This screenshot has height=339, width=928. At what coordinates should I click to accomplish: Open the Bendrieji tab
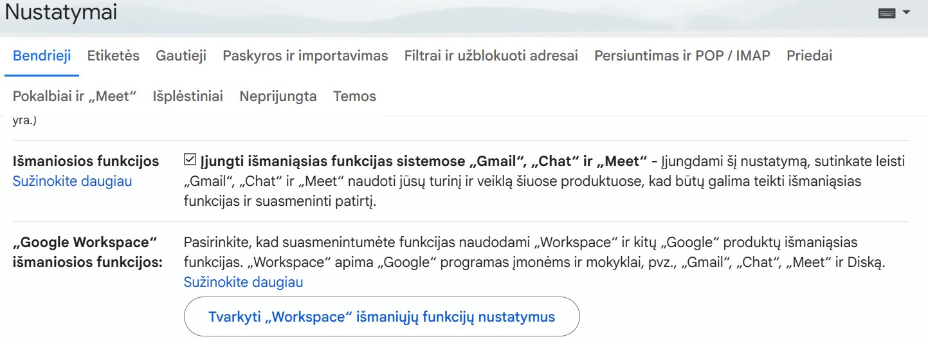point(42,56)
